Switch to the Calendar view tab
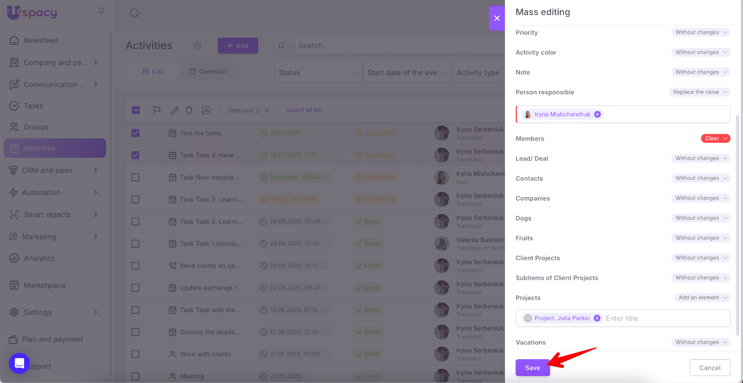Image resolution: width=743 pixels, height=383 pixels. pos(208,71)
